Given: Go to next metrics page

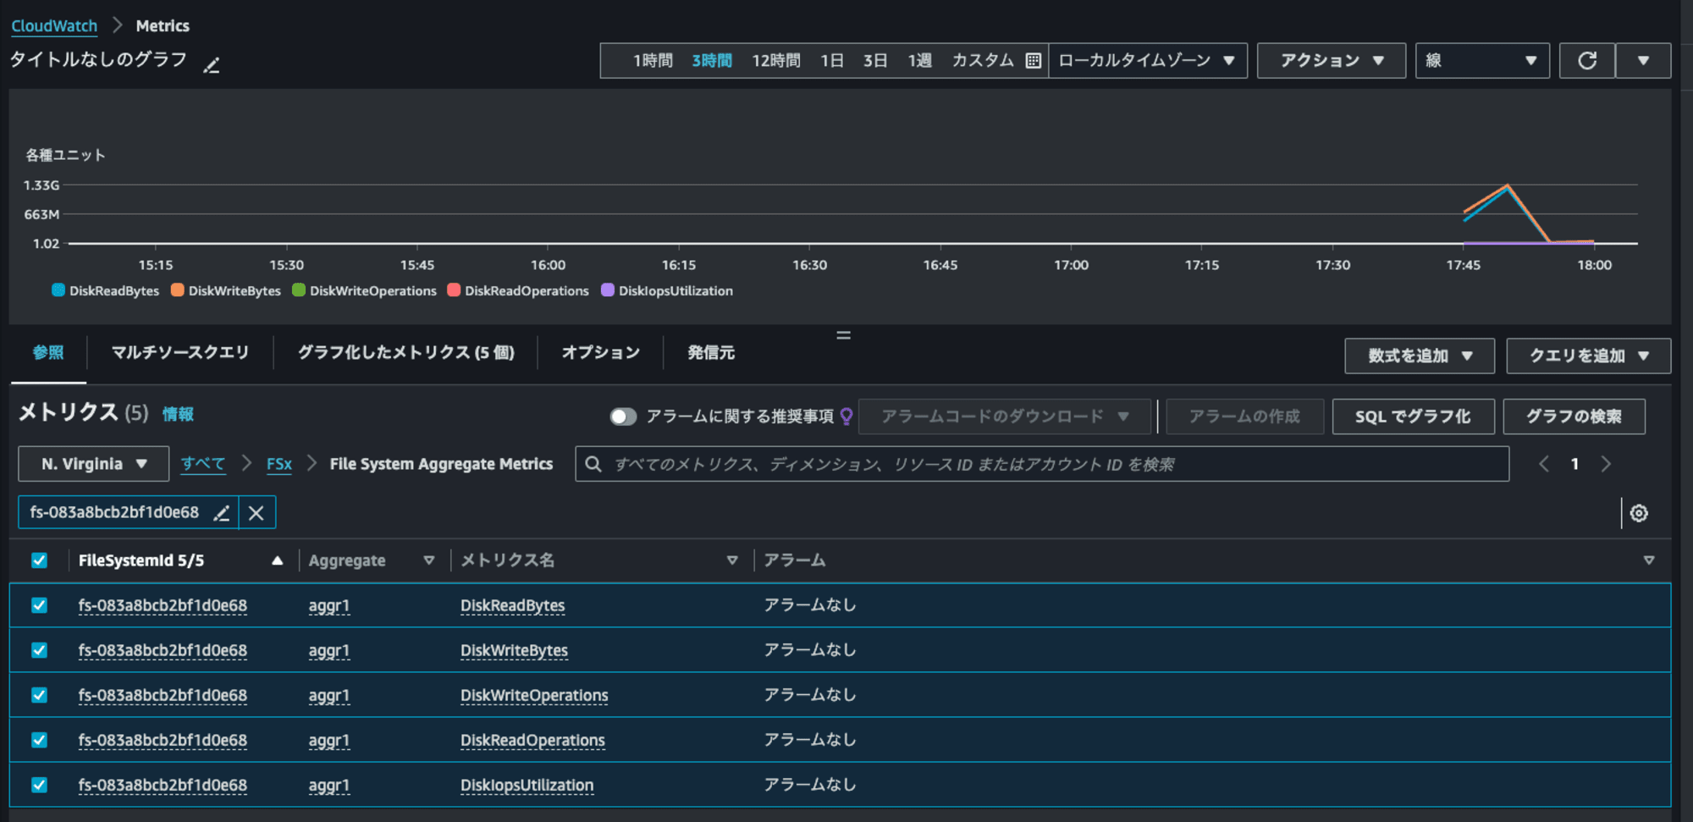Looking at the screenshot, I should tap(1606, 464).
